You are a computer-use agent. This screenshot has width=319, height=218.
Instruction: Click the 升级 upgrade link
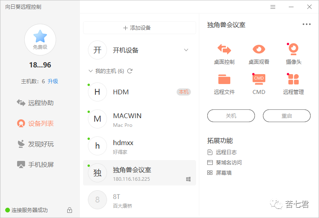point(53,81)
